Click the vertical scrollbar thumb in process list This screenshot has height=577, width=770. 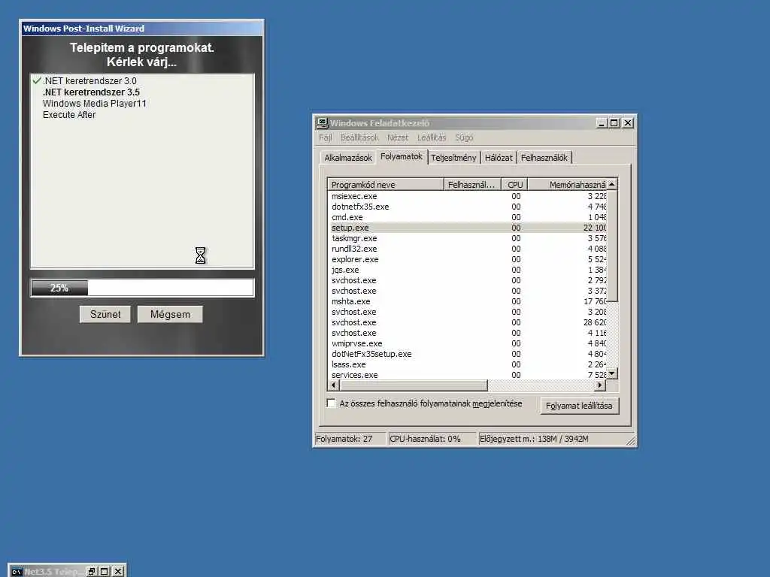click(x=612, y=246)
